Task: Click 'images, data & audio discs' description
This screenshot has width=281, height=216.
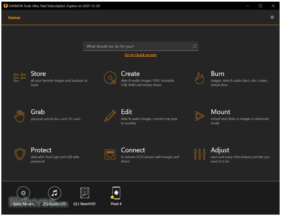Action: coord(239,83)
